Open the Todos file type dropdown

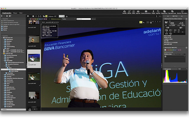click(x=69, y=19)
